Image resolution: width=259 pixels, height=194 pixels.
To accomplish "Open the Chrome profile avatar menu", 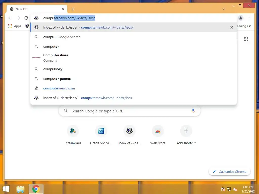I will pyautogui.click(x=241, y=18).
